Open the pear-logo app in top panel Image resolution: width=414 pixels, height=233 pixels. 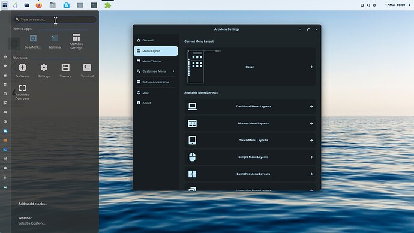[x=16, y=5]
